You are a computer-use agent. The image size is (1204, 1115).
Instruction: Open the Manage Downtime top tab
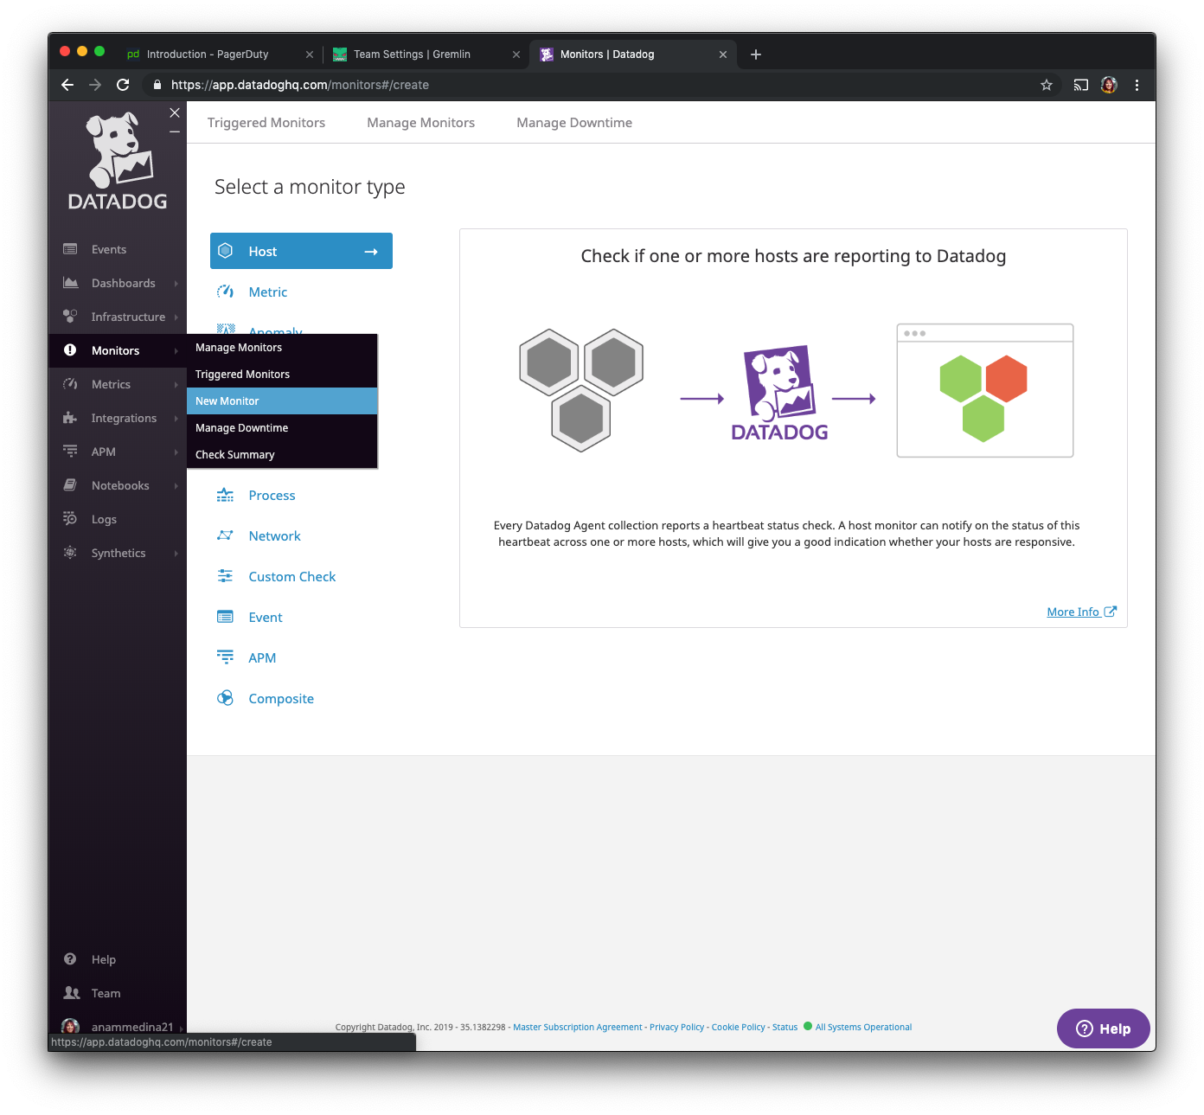[574, 123]
